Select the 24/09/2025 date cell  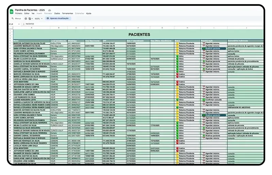[x=162, y=133]
